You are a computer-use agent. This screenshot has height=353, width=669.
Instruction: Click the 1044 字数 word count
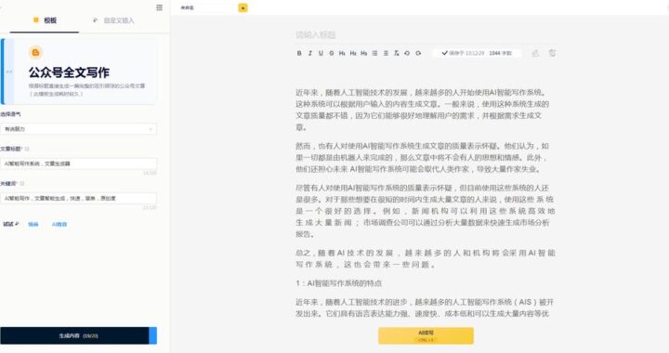[500, 53]
